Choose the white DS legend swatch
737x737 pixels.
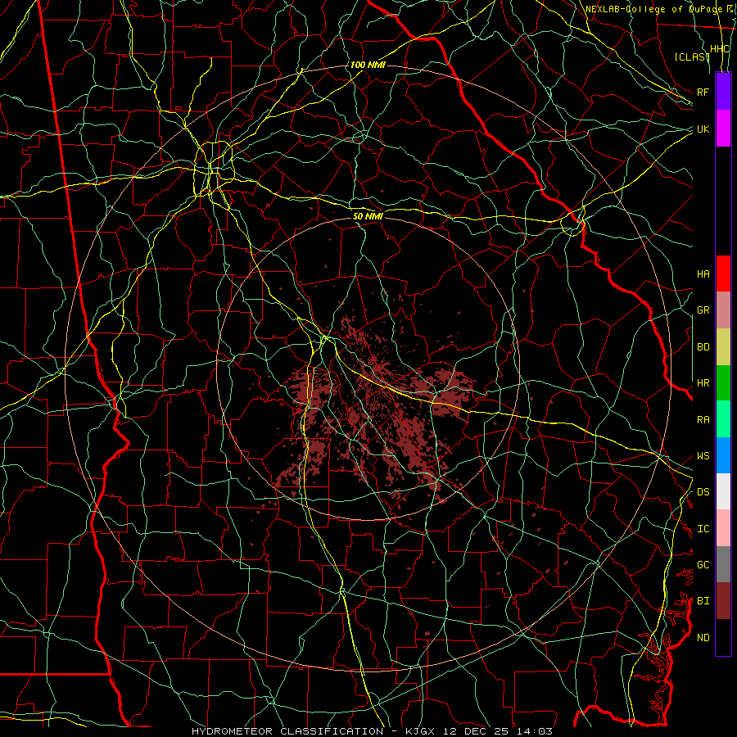click(x=723, y=491)
